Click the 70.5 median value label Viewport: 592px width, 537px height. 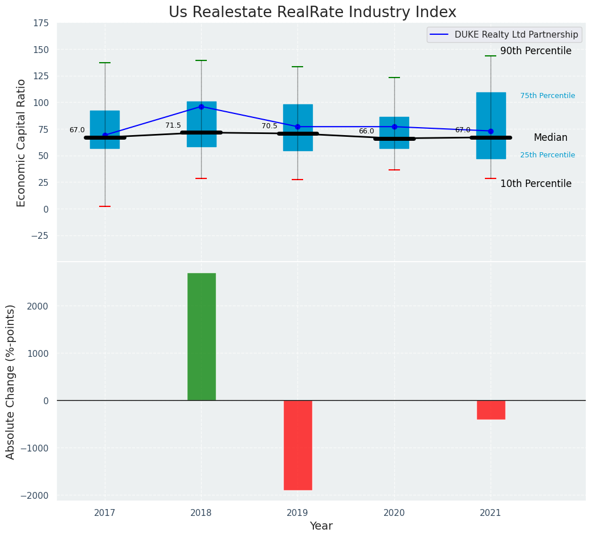(270, 127)
